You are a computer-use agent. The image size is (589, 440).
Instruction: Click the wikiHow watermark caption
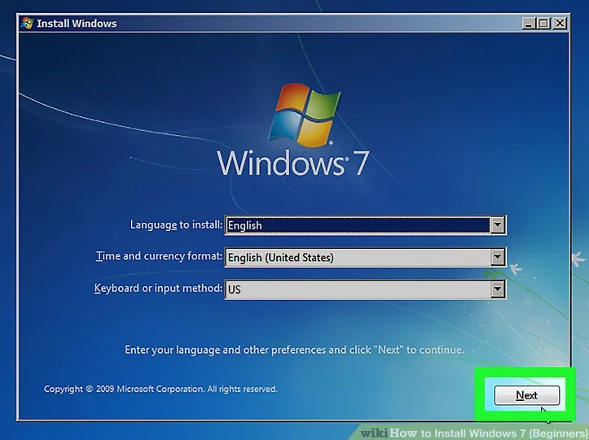tap(473, 433)
